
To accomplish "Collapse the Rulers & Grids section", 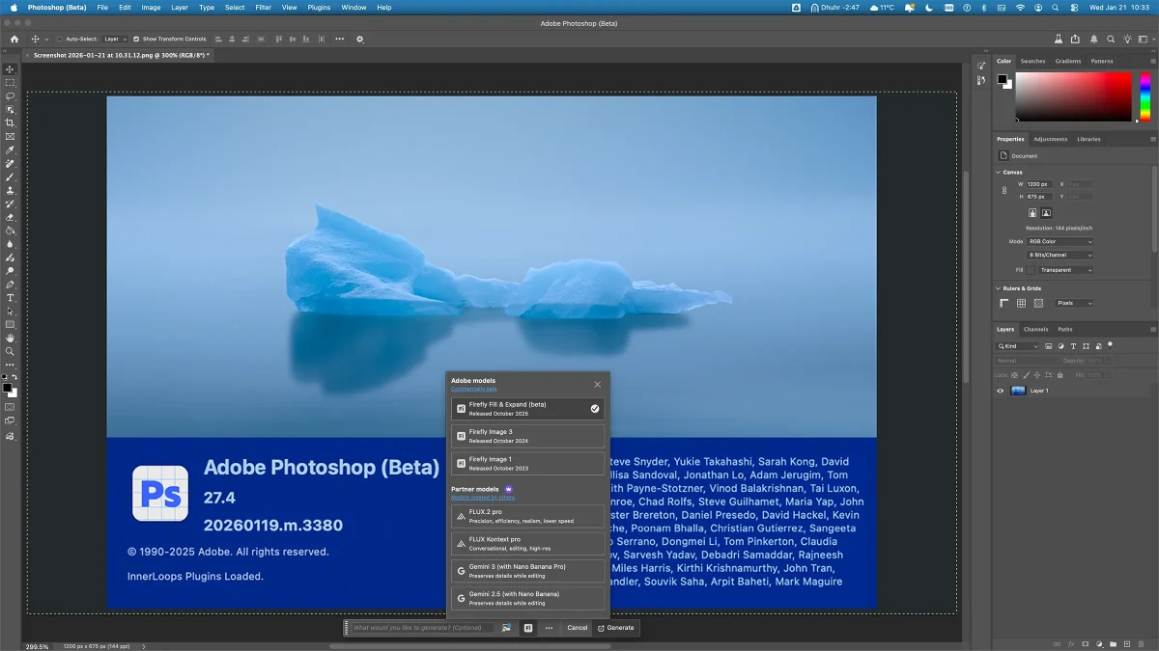I will [x=999, y=288].
